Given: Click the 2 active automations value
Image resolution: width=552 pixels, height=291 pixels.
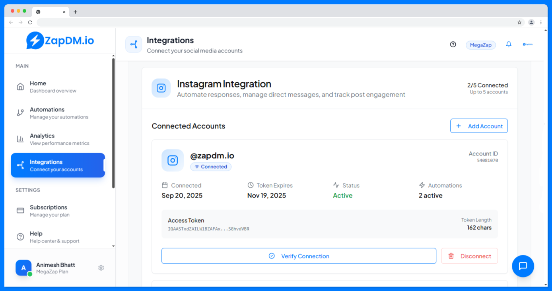Looking at the screenshot, I should [431, 196].
